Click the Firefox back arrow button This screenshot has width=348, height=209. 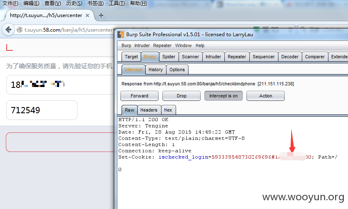click(8, 30)
